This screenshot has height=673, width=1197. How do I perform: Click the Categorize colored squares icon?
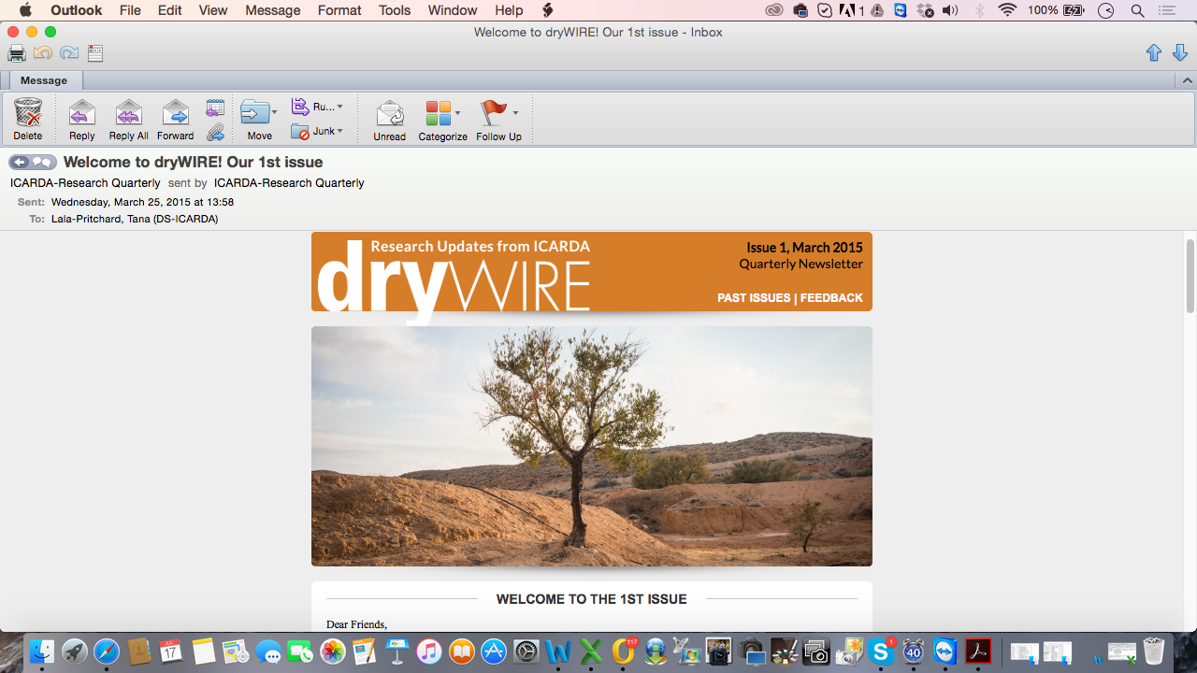438,113
